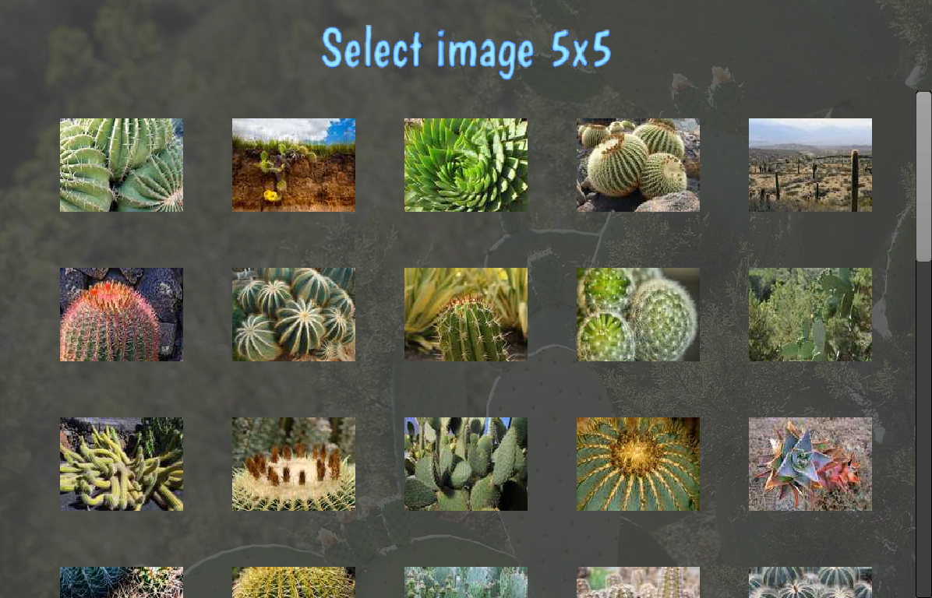
Task: Choose the bottom-row leftmost partially visible cactus image
Action: coord(122,582)
